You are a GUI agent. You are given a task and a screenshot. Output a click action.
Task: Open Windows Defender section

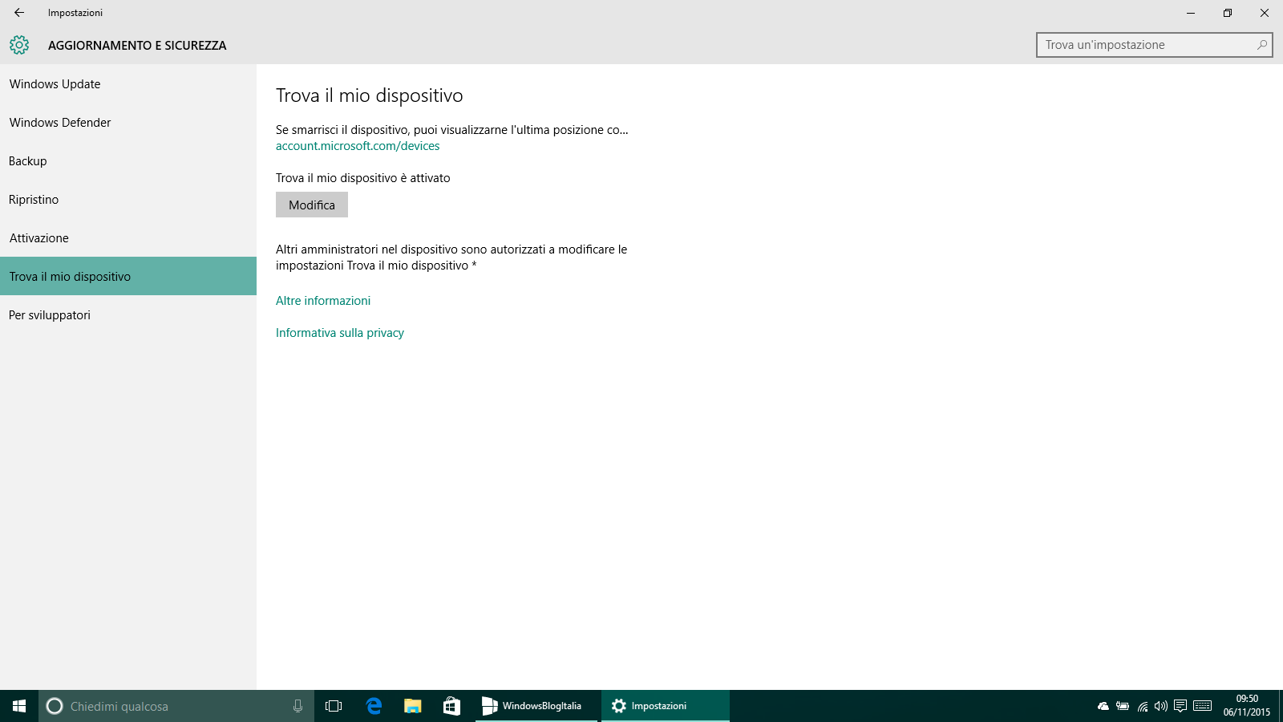tap(128, 122)
